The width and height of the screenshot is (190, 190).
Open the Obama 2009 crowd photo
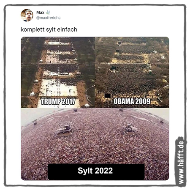coord(132,72)
